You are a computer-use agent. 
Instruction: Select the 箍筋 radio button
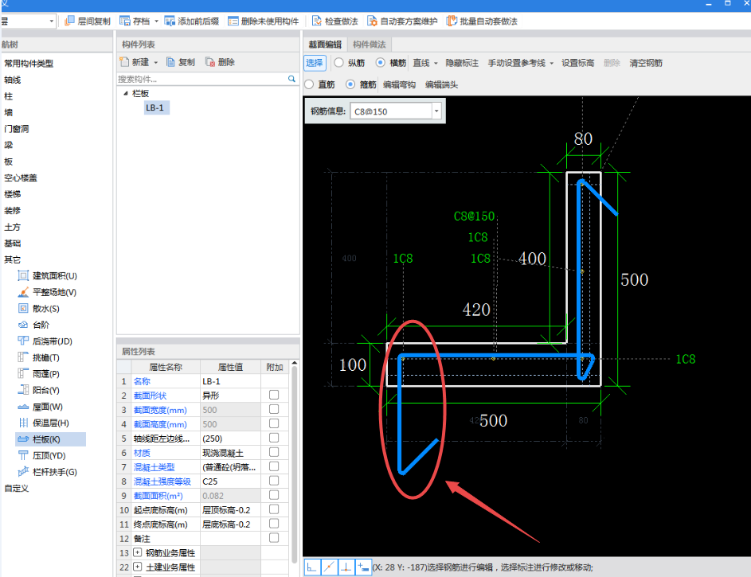[x=350, y=84]
